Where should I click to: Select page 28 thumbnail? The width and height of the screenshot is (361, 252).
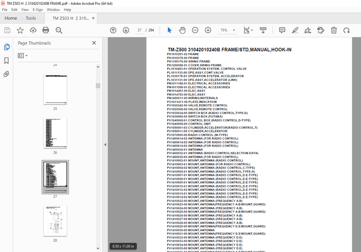point(55,221)
